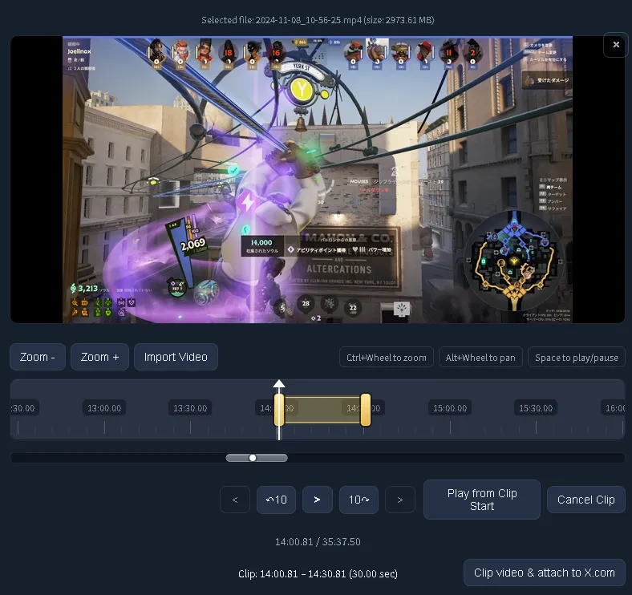The image size is (632, 595).
Task: Click the Ctrl+Wheel to zoom hint
Action: [386, 358]
